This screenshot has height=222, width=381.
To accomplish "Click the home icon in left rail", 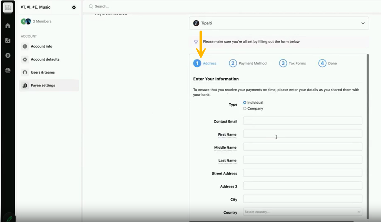I will pos(8,26).
